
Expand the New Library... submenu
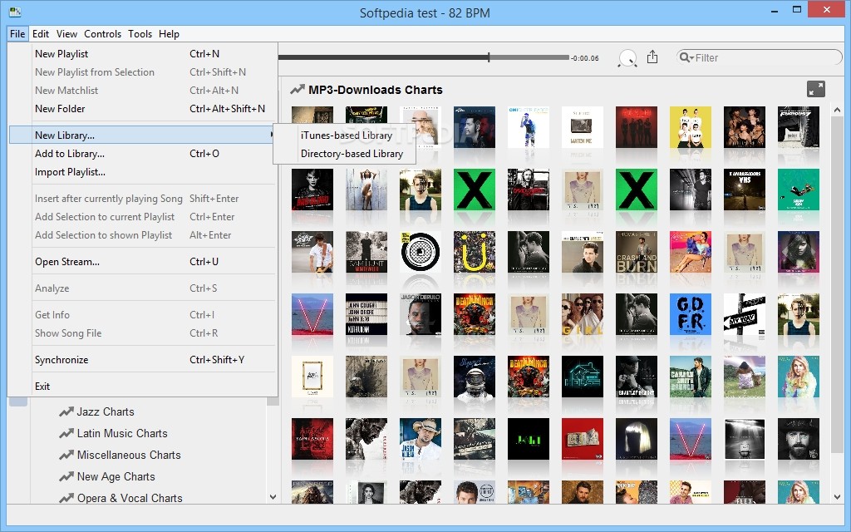click(143, 135)
